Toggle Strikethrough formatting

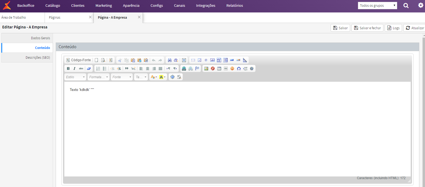(x=81, y=68)
